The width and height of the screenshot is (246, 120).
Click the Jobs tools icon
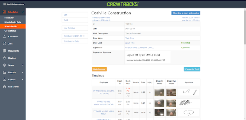pyautogui.click(x=4, y=44)
